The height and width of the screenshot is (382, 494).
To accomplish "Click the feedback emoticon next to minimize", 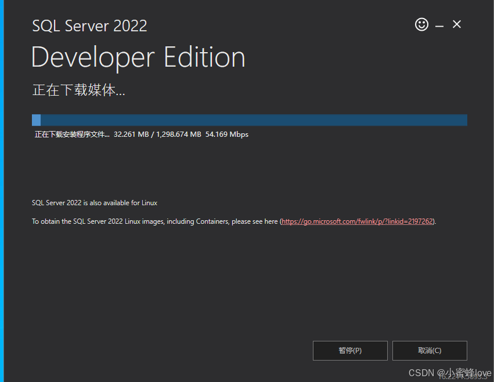I will [421, 24].
